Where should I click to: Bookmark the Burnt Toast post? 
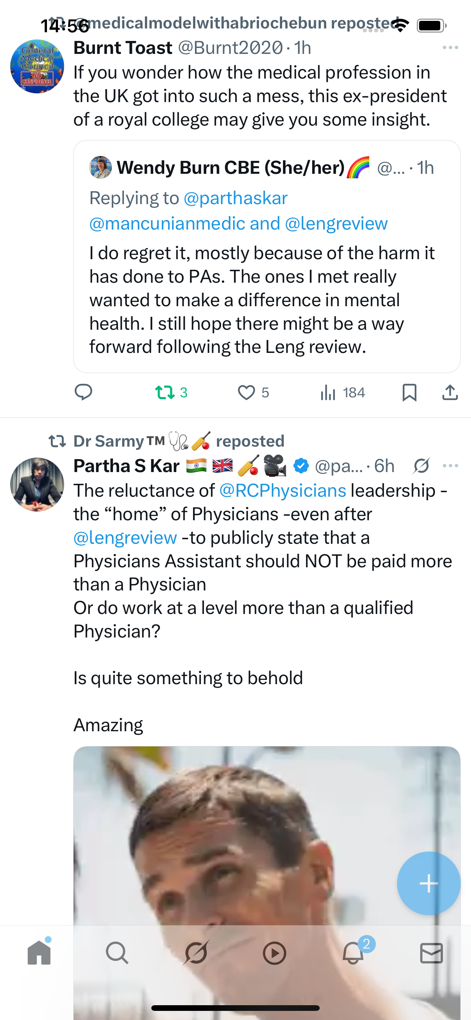click(409, 392)
